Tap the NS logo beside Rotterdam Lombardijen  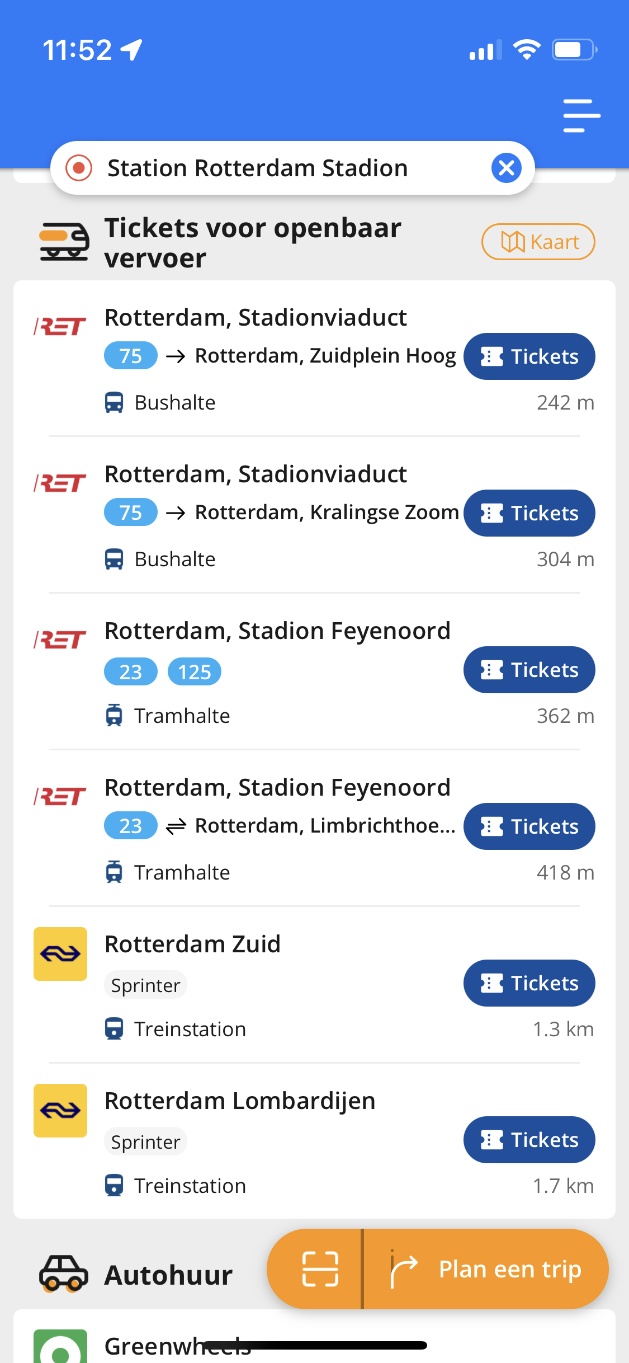tap(60, 1111)
